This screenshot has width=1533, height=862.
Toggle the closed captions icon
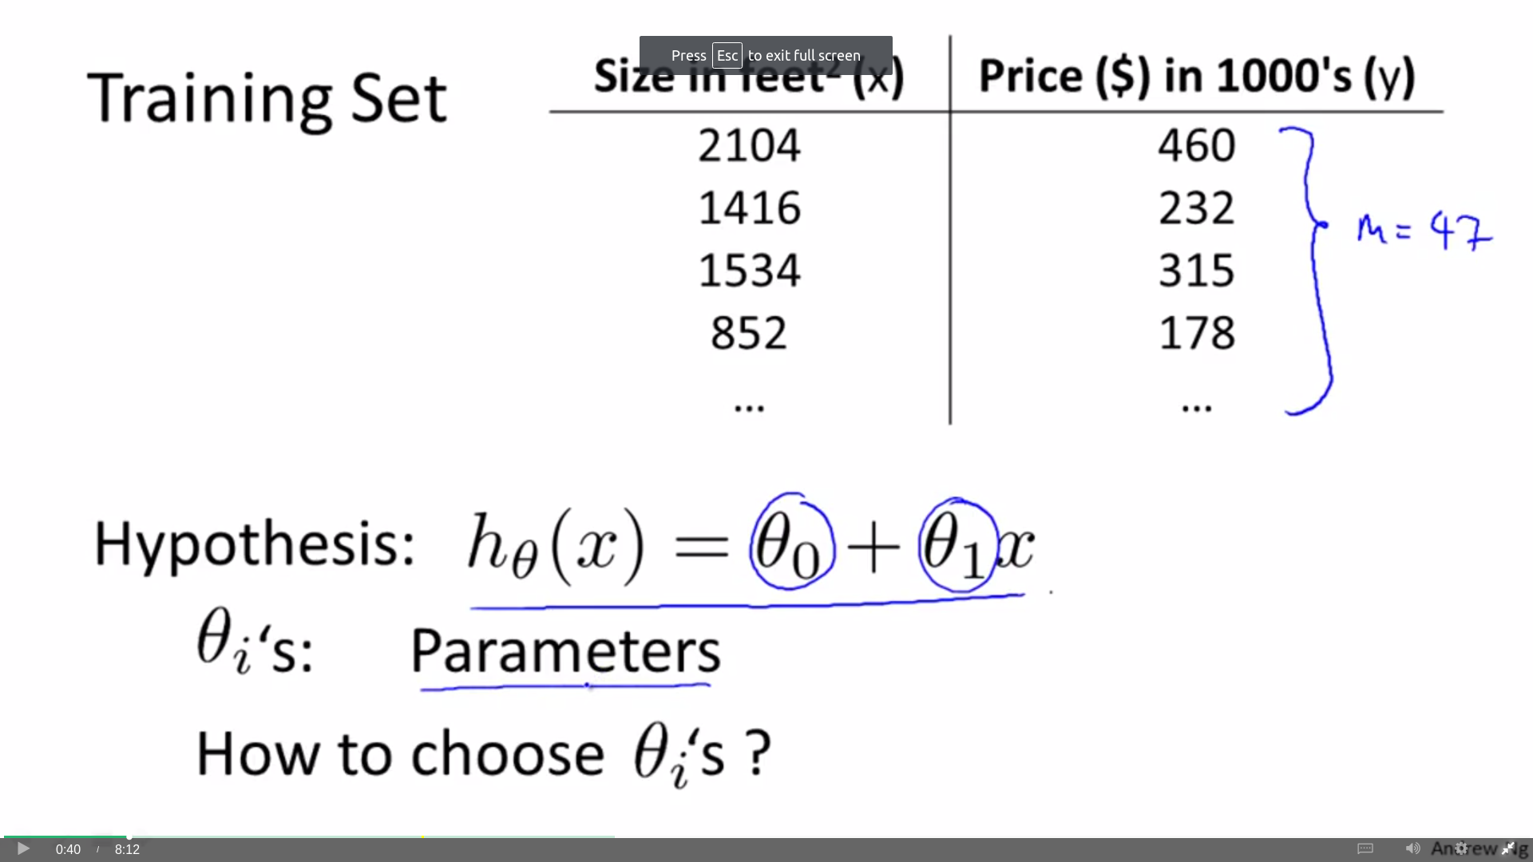[1365, 848]
